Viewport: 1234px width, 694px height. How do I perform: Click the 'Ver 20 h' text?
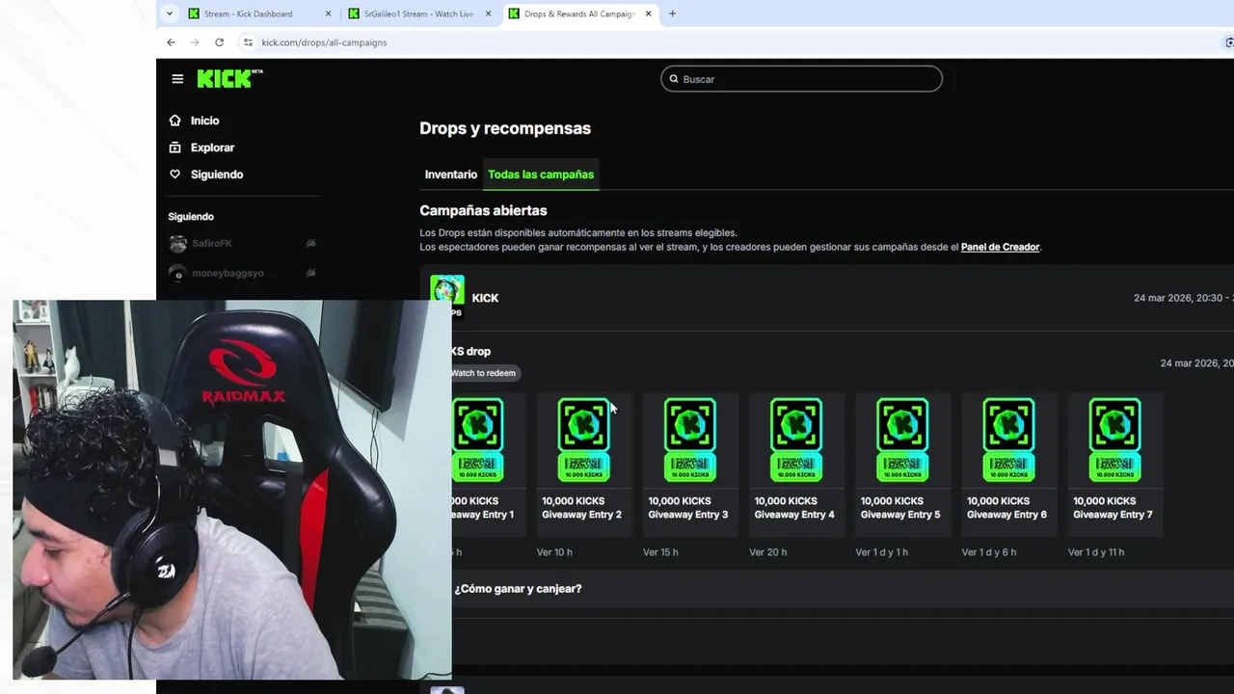point(767,552)
